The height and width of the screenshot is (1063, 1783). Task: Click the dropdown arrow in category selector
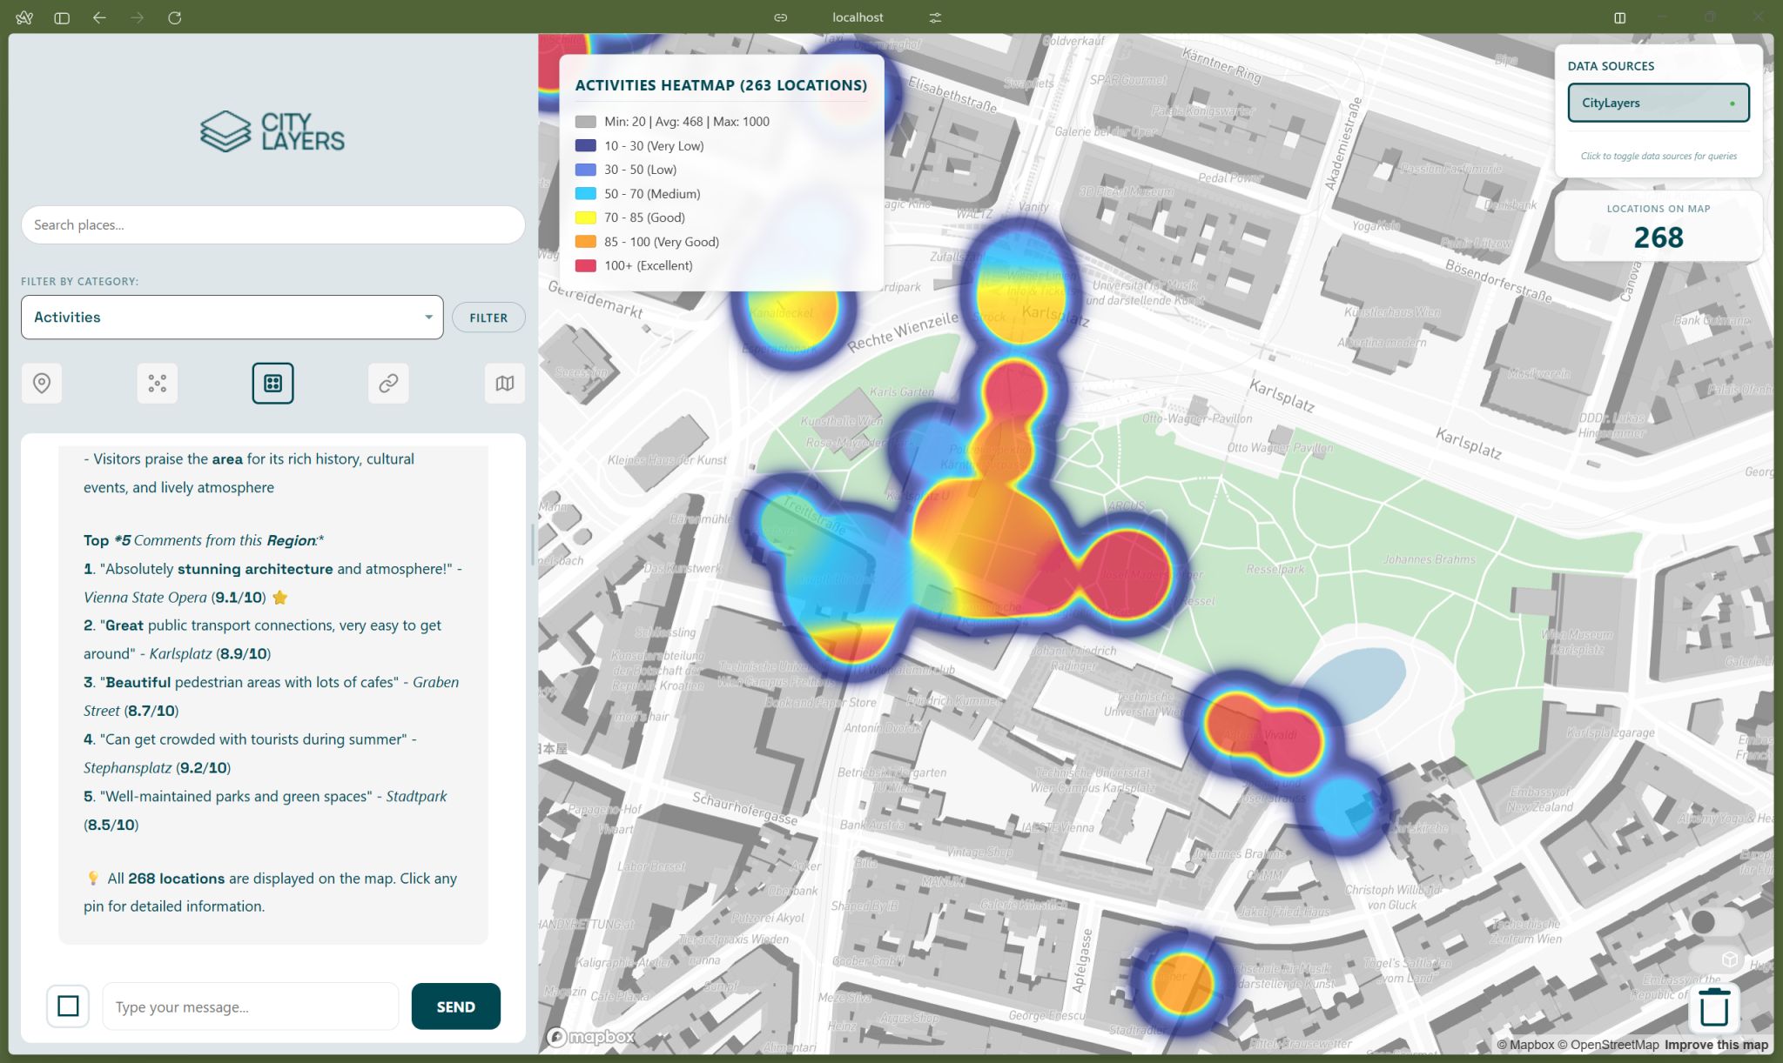428,318
